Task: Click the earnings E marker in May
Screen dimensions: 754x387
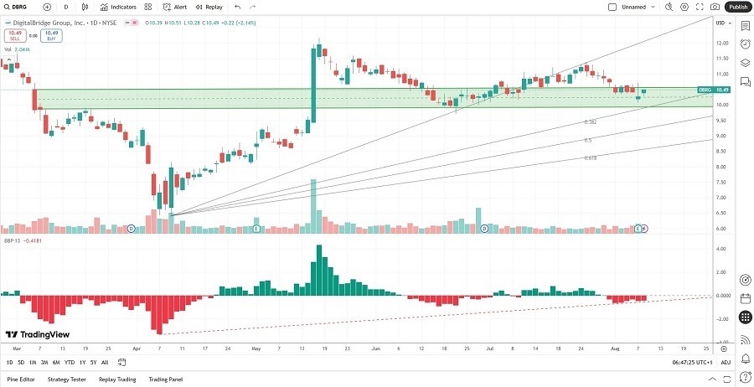Action: (x=257, y=229)
